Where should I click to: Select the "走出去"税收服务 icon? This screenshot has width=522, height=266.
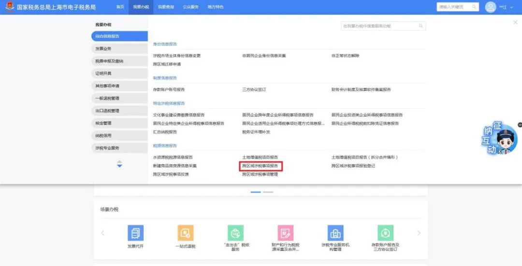[236, 233]
